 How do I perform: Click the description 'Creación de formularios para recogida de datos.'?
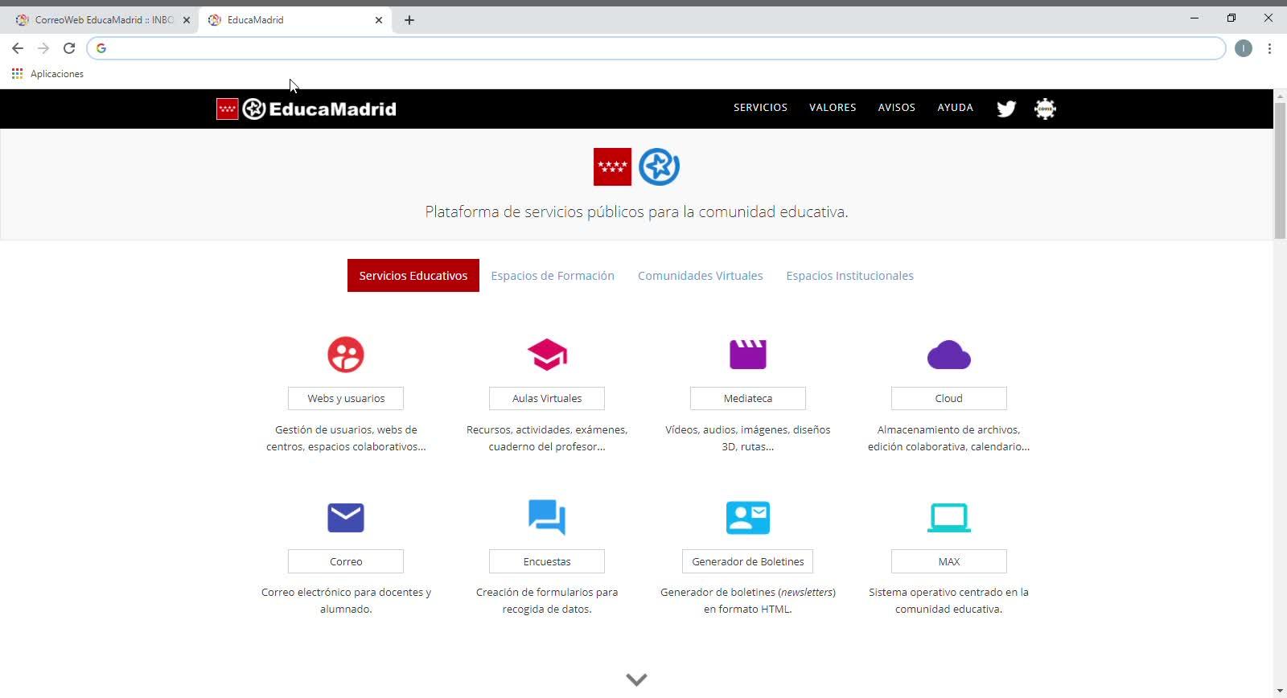pos(547,601)
